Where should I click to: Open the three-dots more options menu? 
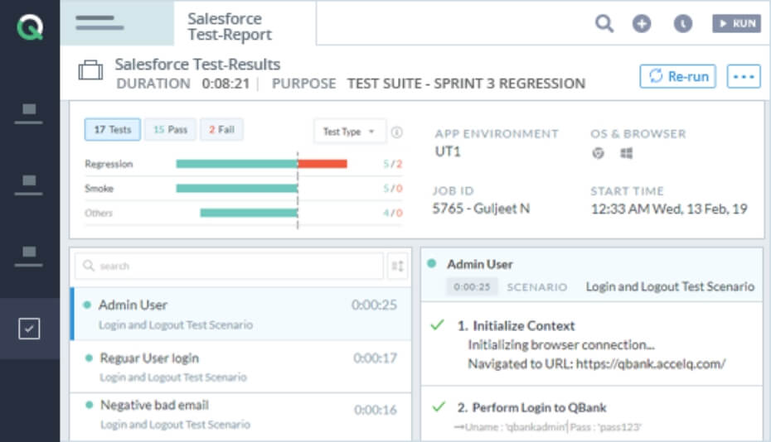point(743,76)
